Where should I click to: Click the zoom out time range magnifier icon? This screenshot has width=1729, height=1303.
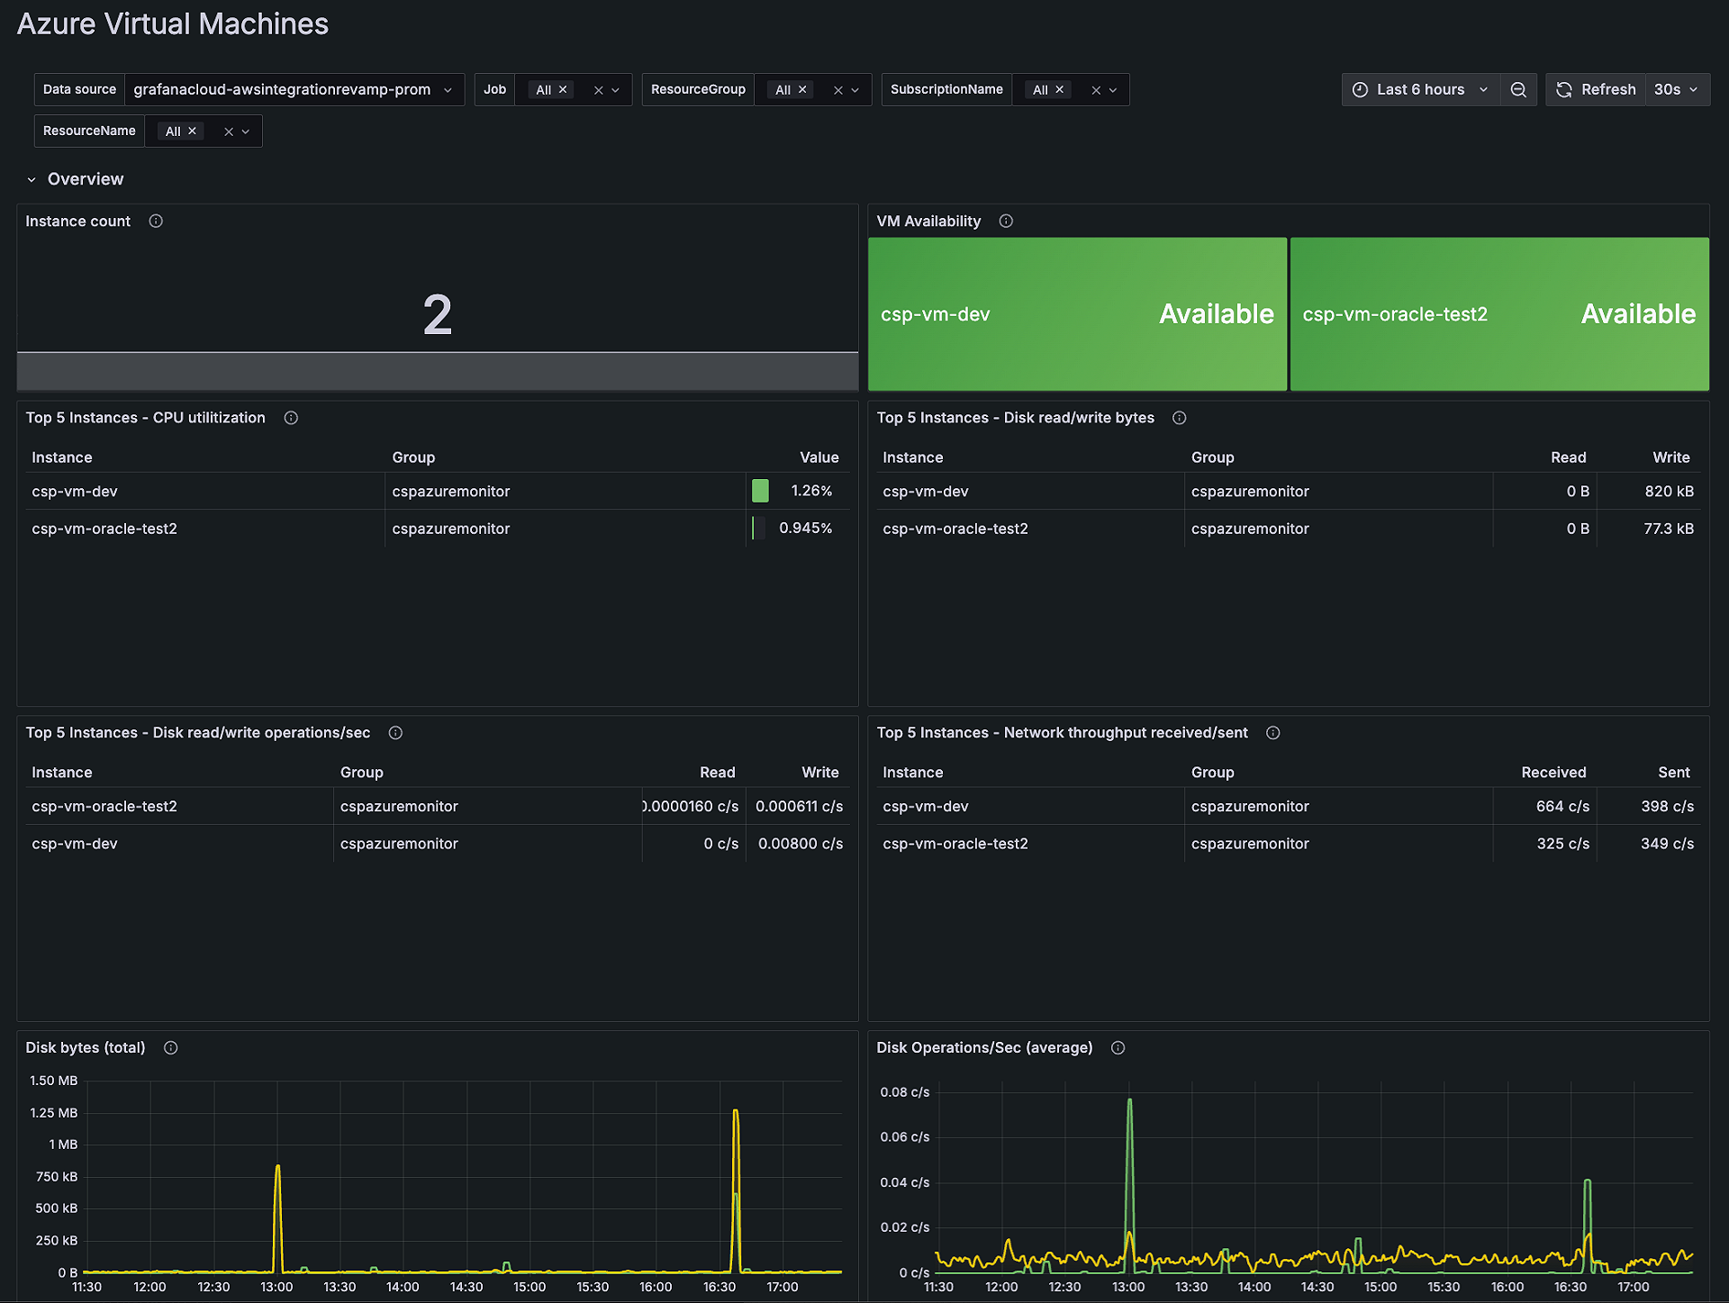coord(1519,89)
